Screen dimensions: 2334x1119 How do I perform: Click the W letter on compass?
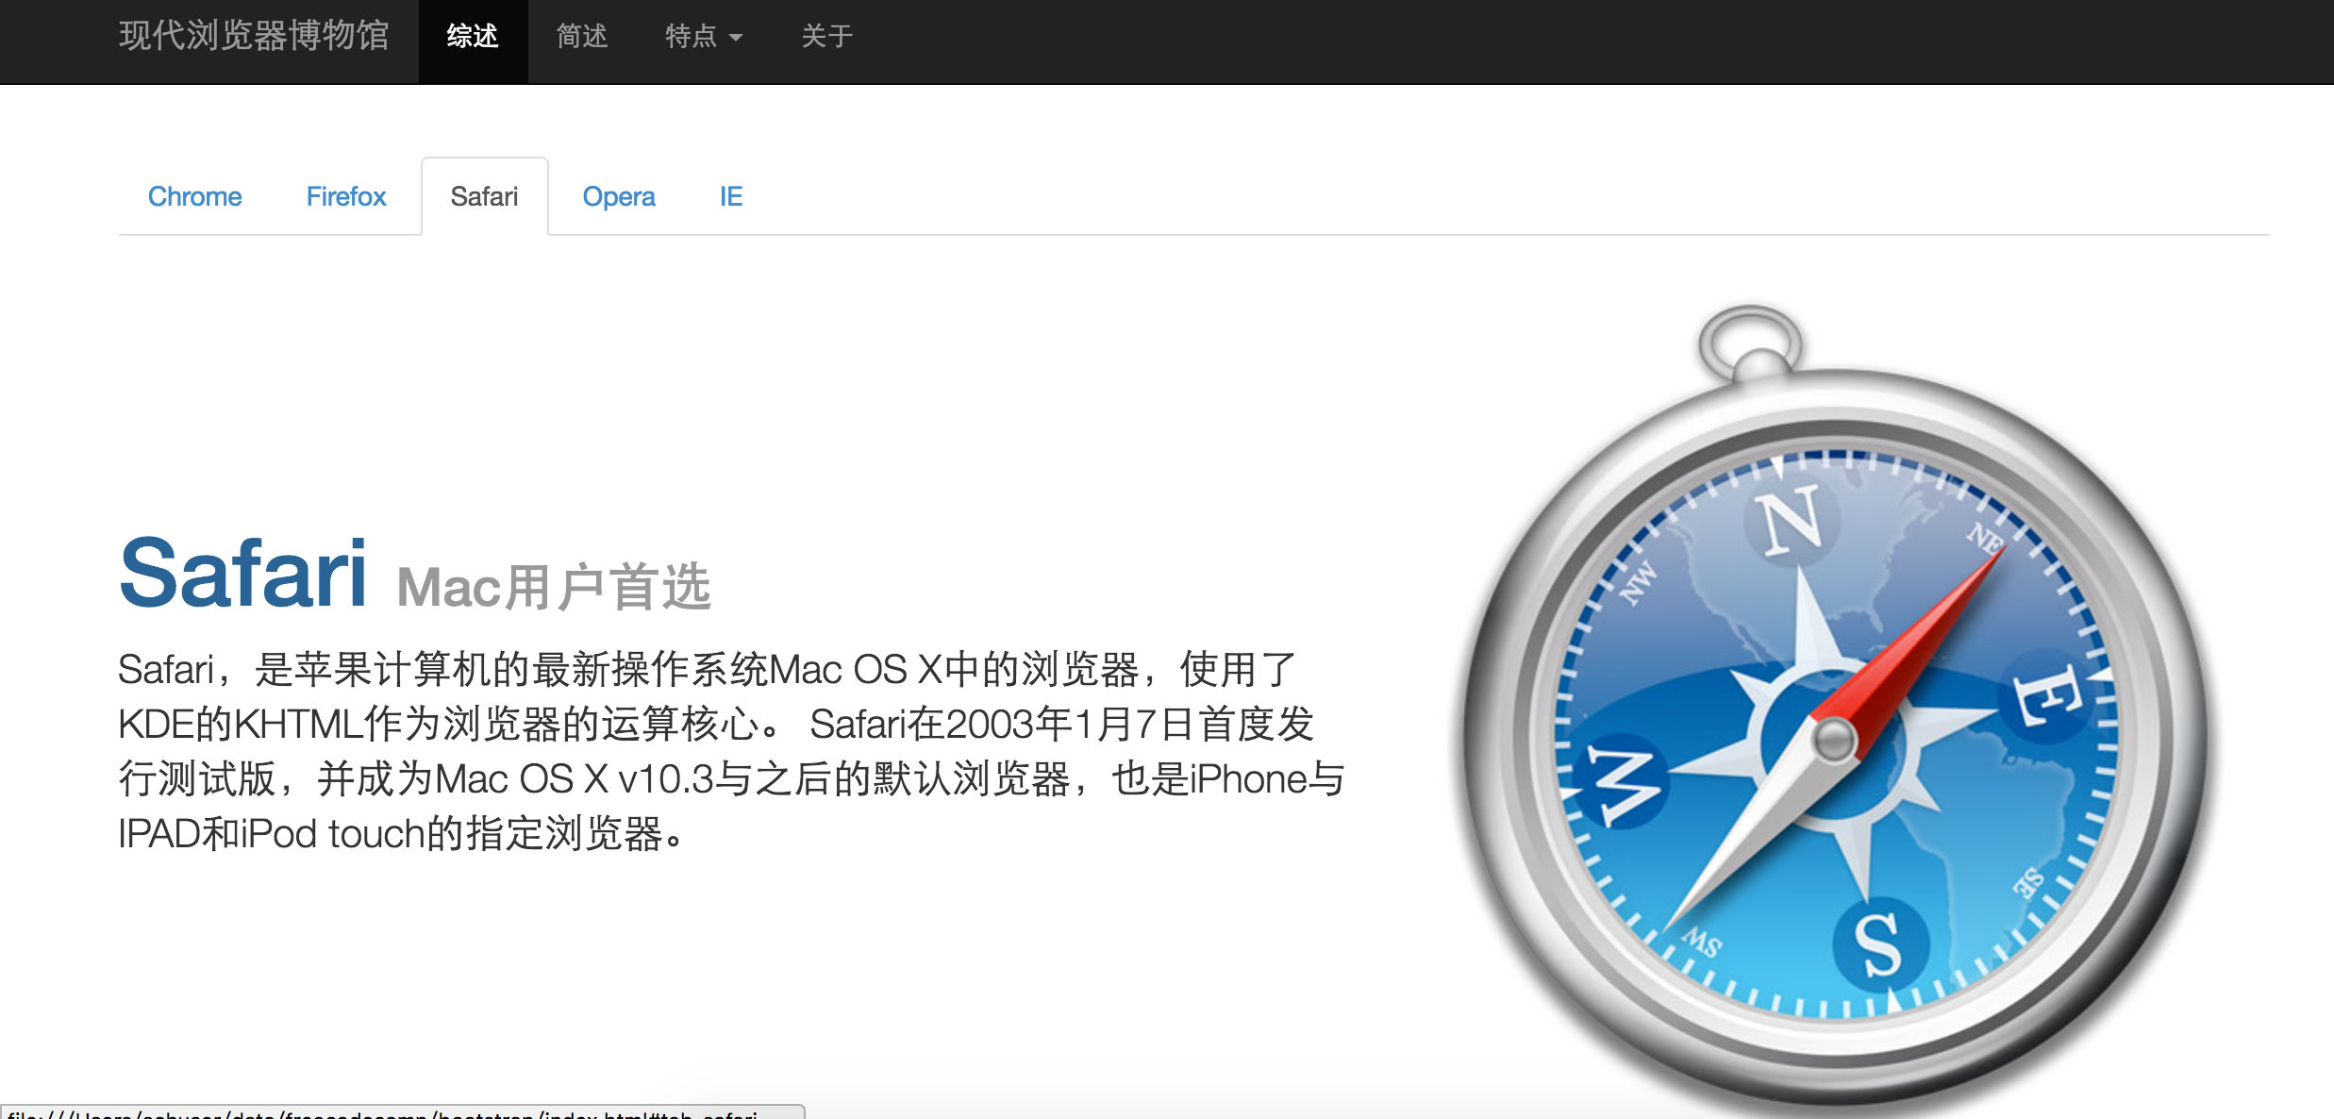(x=1621, y=783)
